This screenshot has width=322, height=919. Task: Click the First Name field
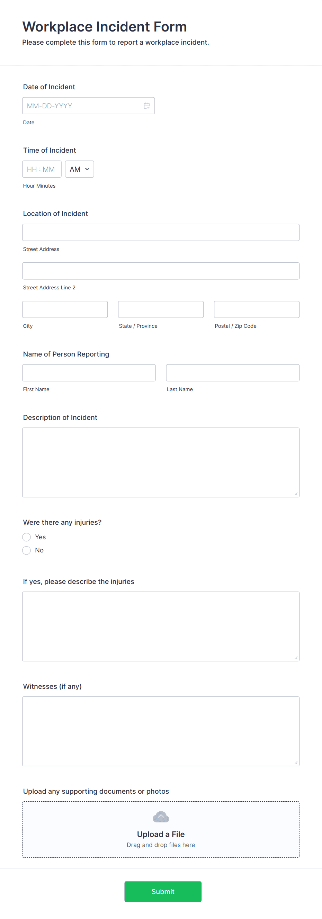pyautogui.click(x=89, y=372)
